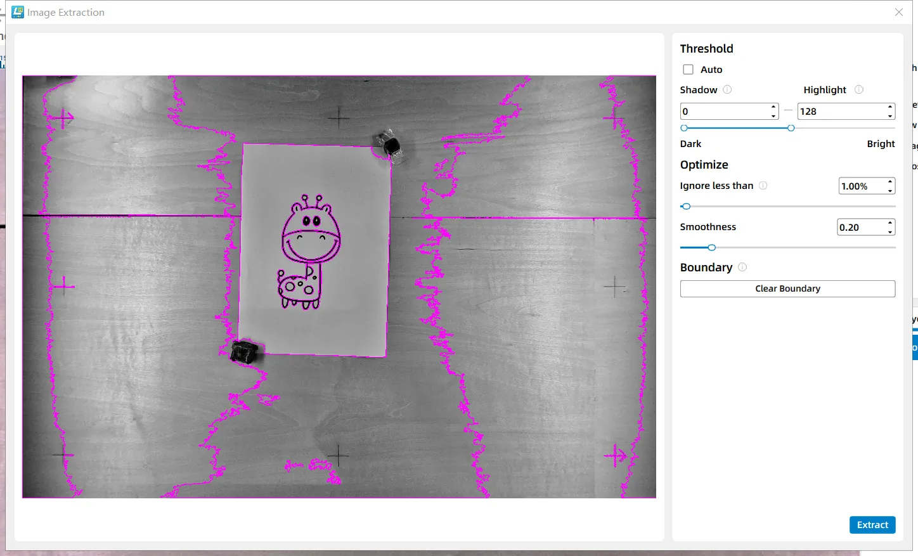Screen dimensions: 918x556
Task: Click the info icon next to Highlight
Action: (x=858, y=89)
